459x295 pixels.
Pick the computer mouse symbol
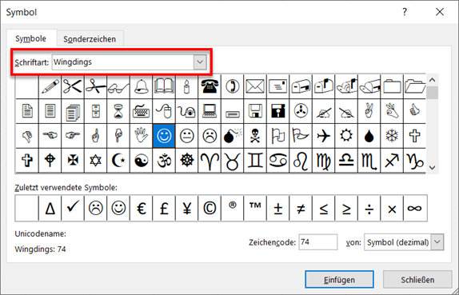coord(164,111)
